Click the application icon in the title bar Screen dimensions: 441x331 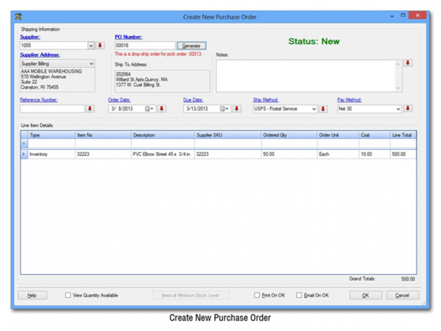click(x=19, y=16)
